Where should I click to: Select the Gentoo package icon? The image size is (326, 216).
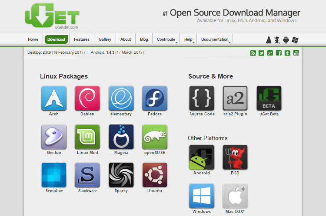click(54, 137)
